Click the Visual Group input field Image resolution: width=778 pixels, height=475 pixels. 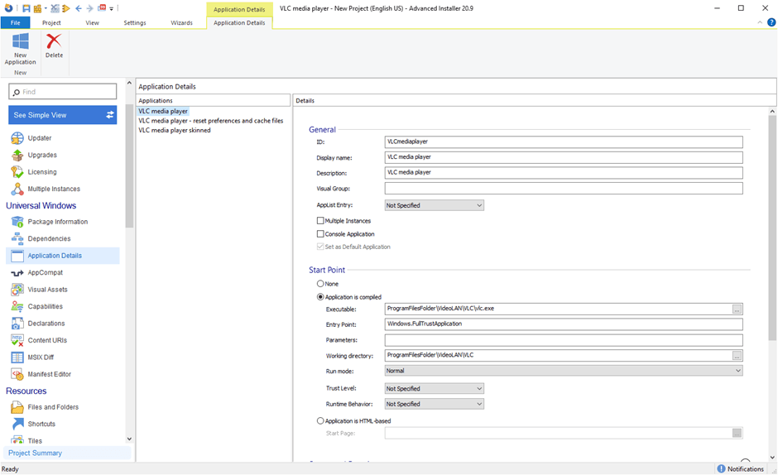(564, 188)
